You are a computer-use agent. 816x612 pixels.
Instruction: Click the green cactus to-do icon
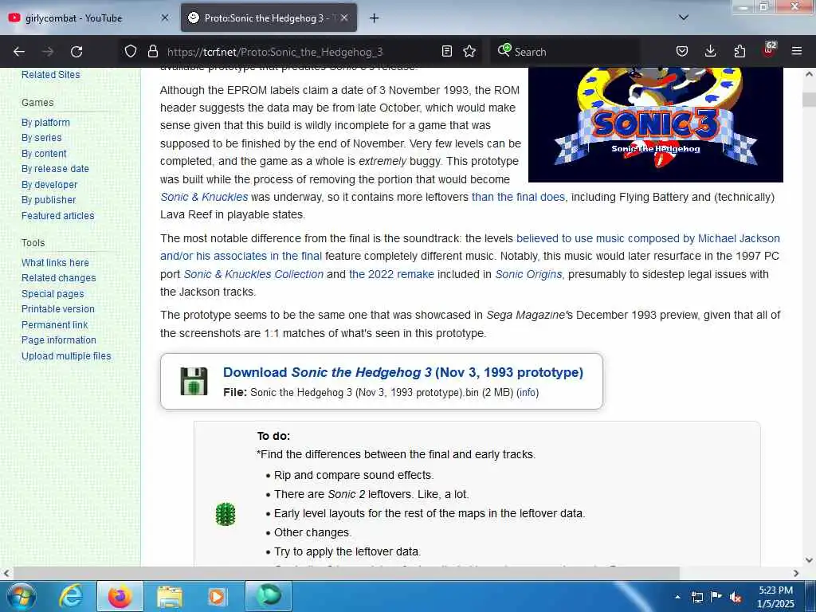coord(226,514)
